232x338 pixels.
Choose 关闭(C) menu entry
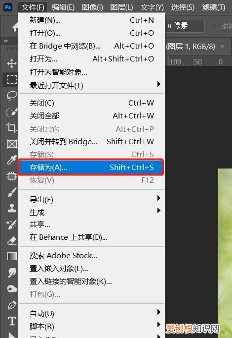pyautogui.click(x=92, y=103)
